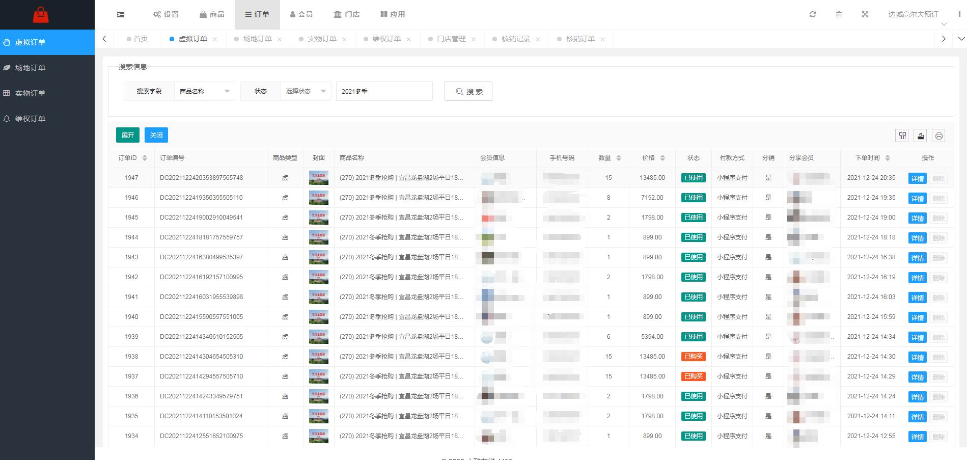Screen dimensions: 967x460
Task: Sort table by 价格 column arrows
Action: (x=662, y=158)
